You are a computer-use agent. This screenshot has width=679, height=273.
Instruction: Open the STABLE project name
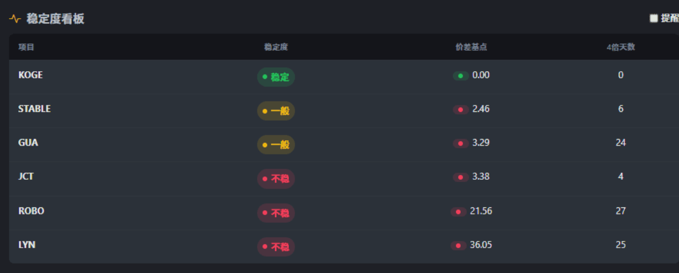point(34,109)
